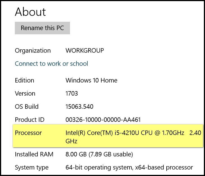
Task: Click the wrapped GHz text in Processor row
Action: [x=71, y=141]
